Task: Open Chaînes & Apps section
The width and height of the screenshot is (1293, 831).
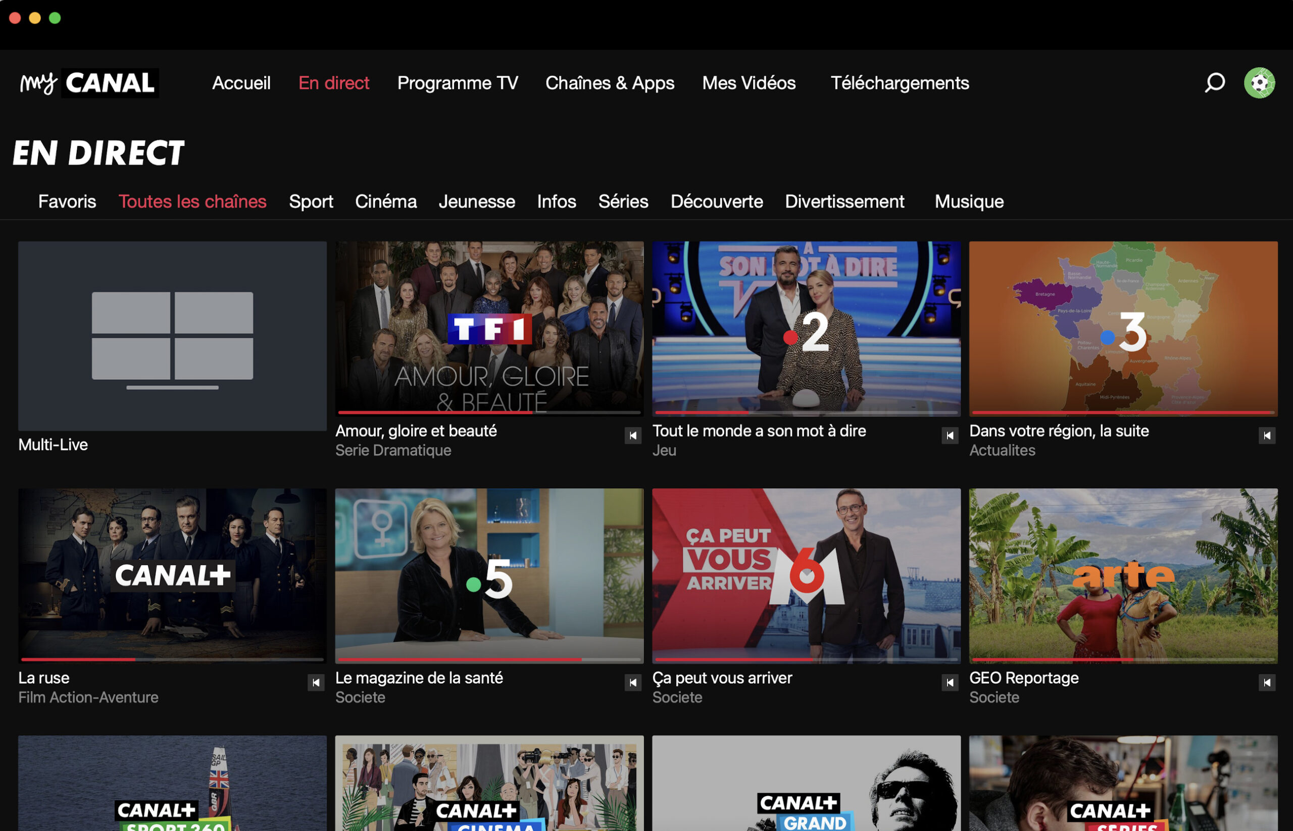Action: 610,83
